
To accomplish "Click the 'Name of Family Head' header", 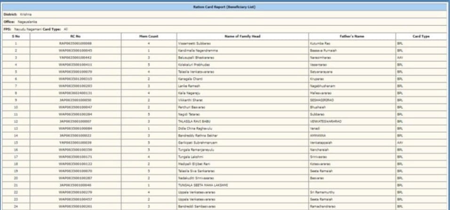I will point(242,36).
